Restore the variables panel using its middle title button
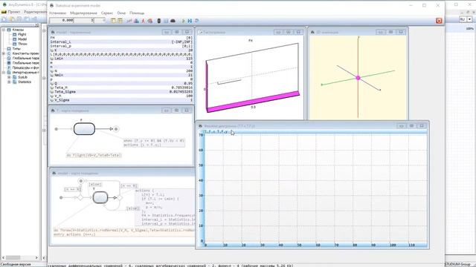Viewport: 476px width, 267px height. coord(177,32)
